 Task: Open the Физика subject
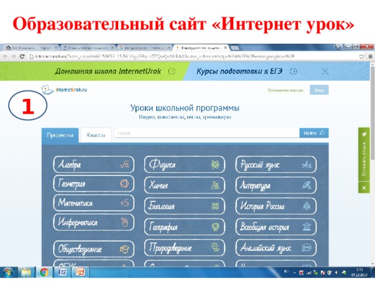185,165
